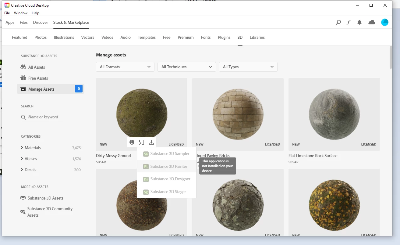Screen dimensions: 400x245
Task: Click the Substance 3D Community Assets icon
Action: point(23,212)
